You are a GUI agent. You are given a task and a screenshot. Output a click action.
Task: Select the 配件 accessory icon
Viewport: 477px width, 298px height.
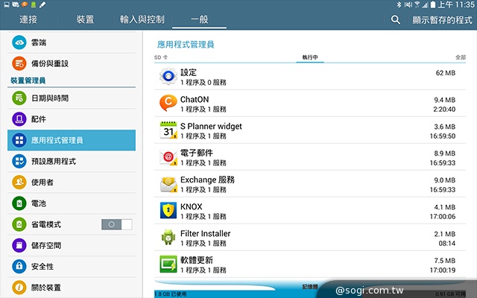(19, 119)
